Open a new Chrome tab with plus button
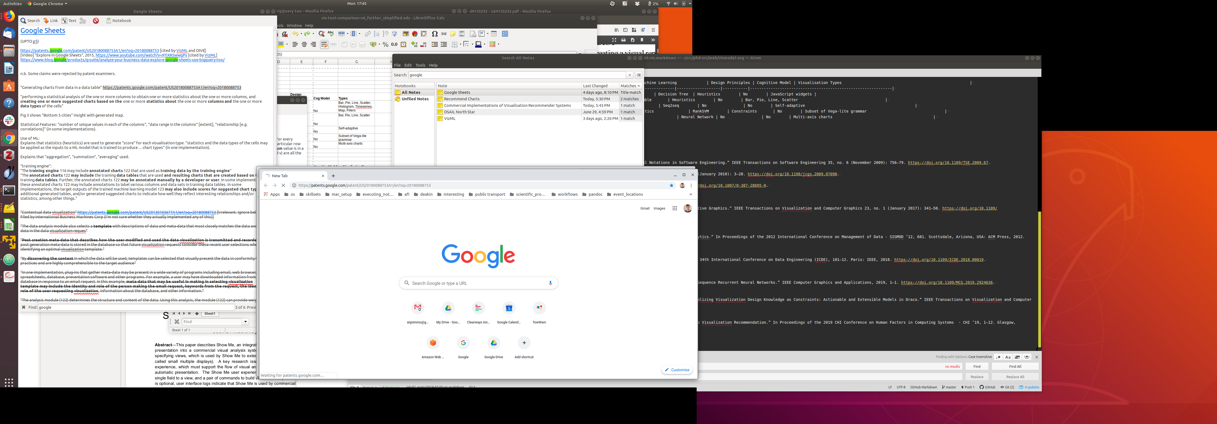Viewport: 1217px width, 424px height. [333, 176]
